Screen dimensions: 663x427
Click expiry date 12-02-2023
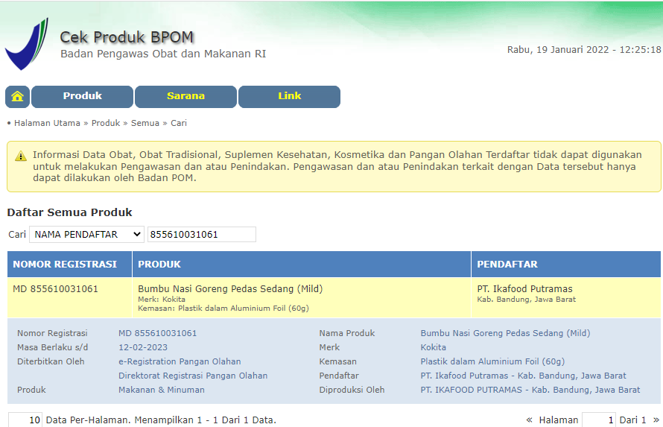point(143,347)
